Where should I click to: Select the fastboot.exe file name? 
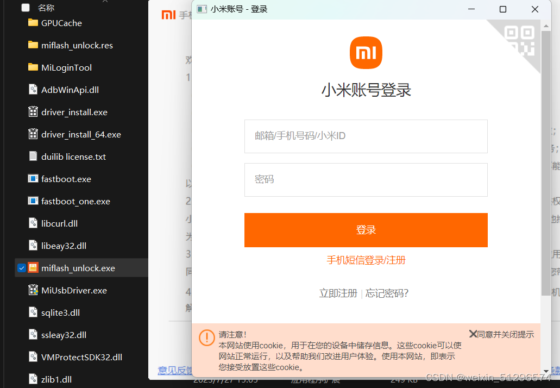[x=66, y=179]
